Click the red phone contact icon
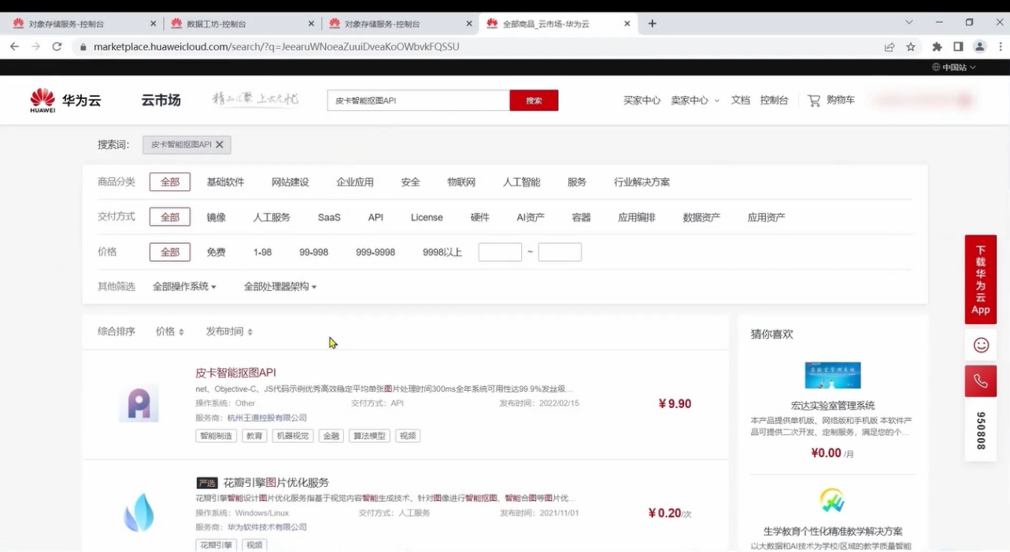This screenshot has height=552, width=1010. pos(981,381)
